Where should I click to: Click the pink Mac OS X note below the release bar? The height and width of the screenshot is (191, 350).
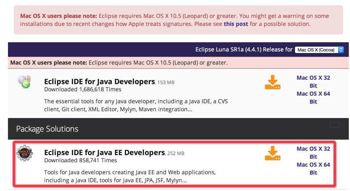coord(119,63)
